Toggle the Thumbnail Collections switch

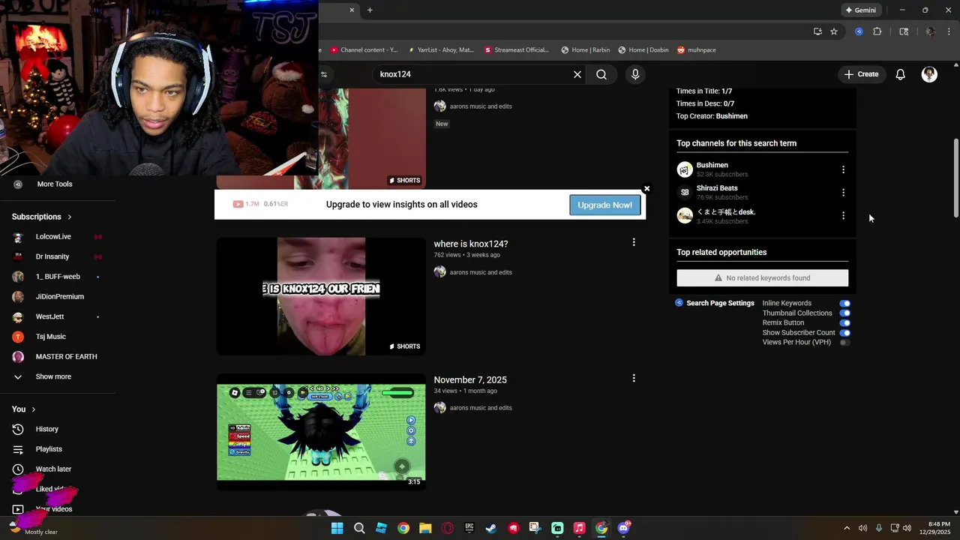point(845,313)
